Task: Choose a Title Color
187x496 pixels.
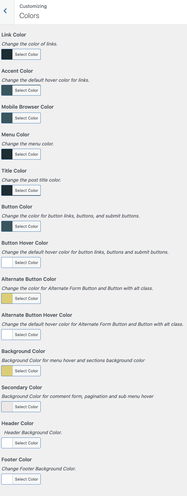Action: coord(26,190)
